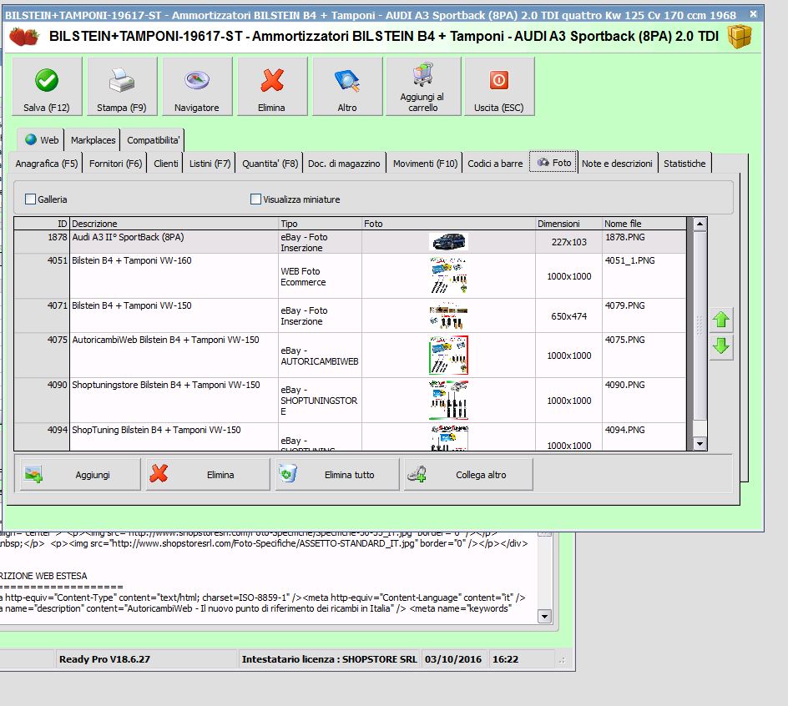This screenshot has height=706, width=788.
Task: Switch to the Web tab
Action: 42,140
